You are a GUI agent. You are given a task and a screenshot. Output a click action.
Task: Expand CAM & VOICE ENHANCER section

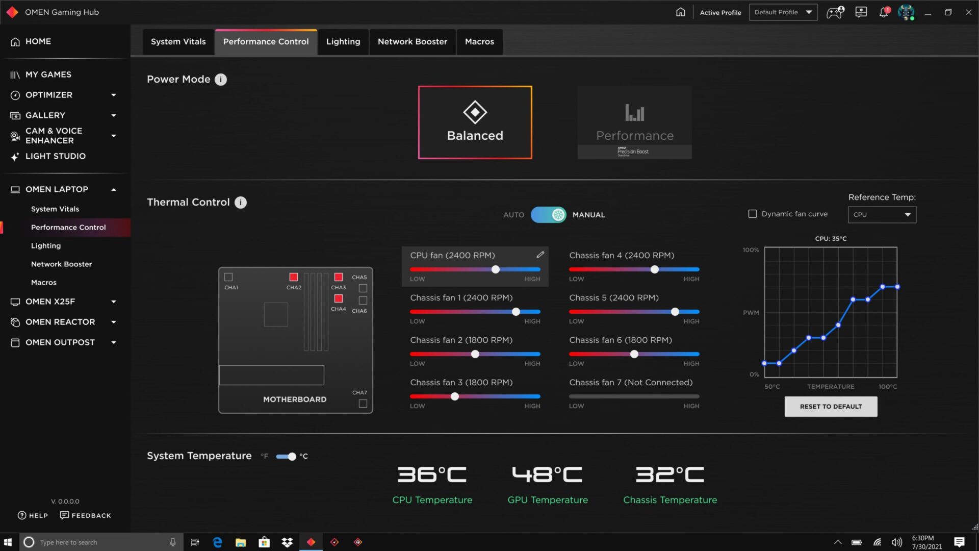(x=114, y=136)
